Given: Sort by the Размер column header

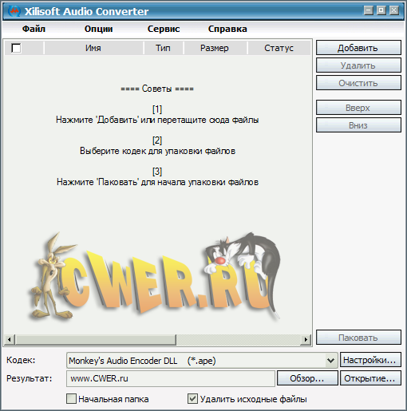Looking at the screenshot, I should 215,48.
